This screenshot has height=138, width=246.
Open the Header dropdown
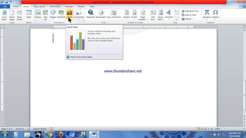pos(126,15)
